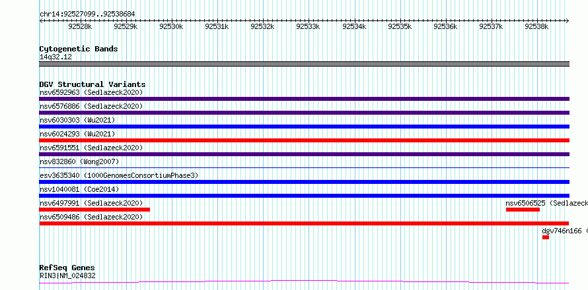Open the nsv6576886 (Sedlazeck2020) label
The width and height of the screenshot is (588, 290).
tap(91, 106)
